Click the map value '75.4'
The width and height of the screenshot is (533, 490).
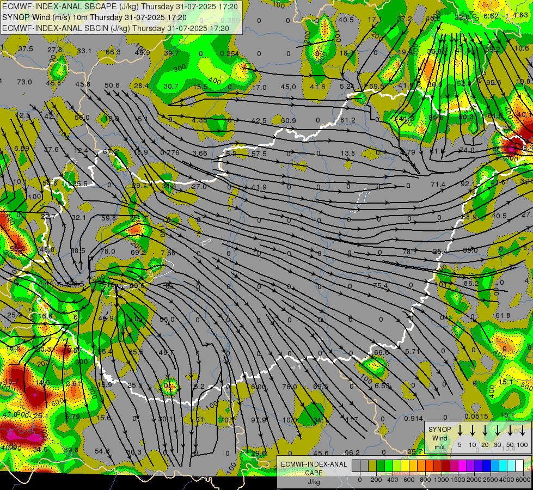tap(380, 286)
